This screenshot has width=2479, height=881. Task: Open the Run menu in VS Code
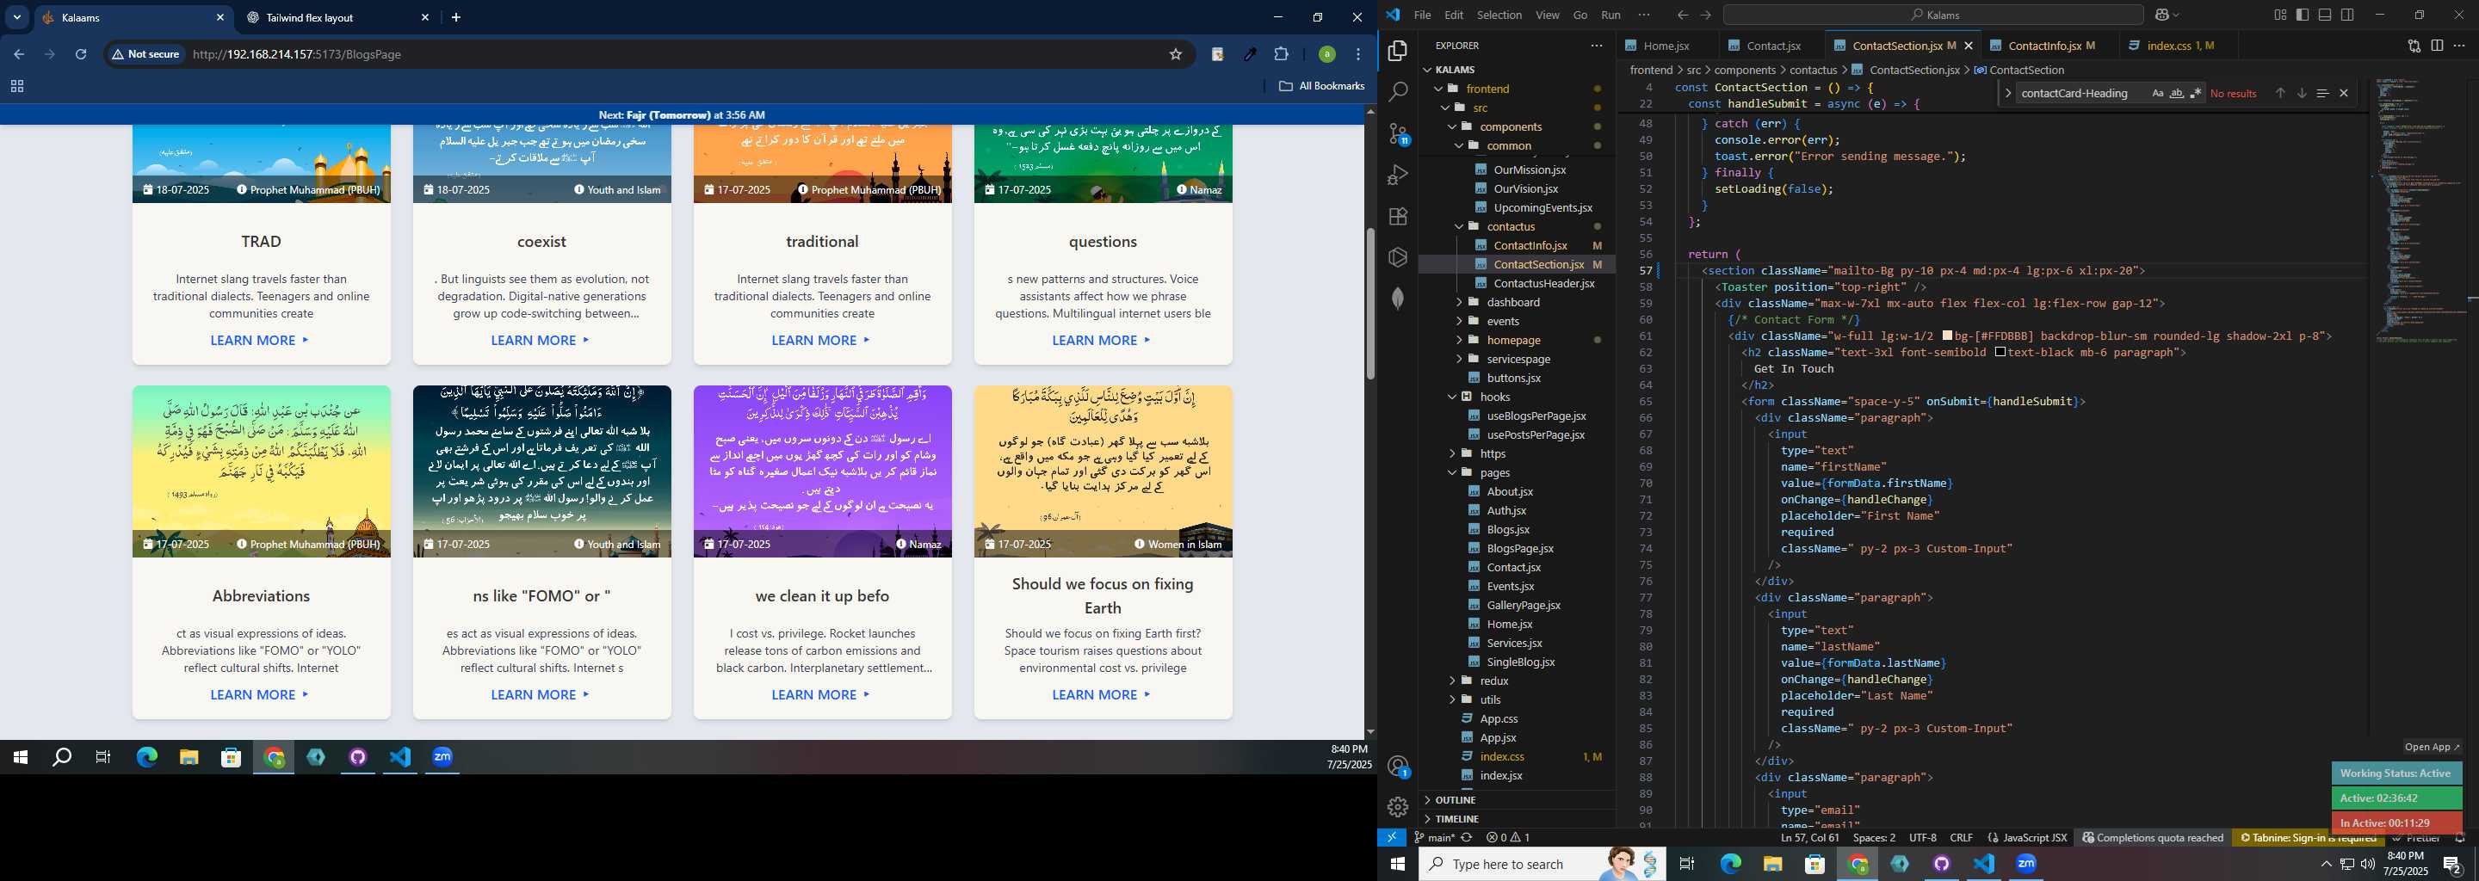click(1611, 15)
